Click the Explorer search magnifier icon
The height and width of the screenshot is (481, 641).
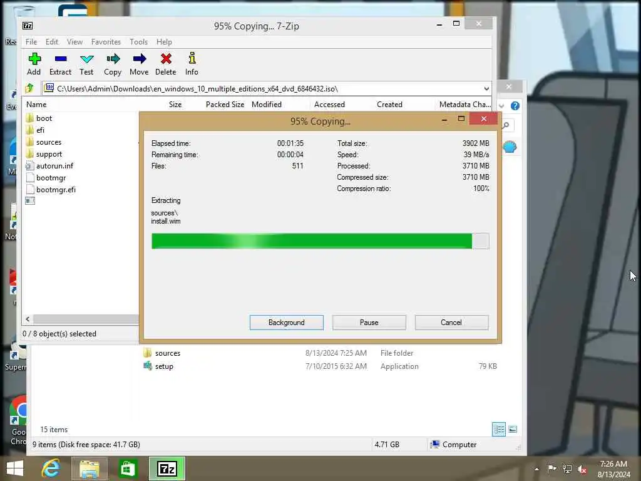click(506, 125)
